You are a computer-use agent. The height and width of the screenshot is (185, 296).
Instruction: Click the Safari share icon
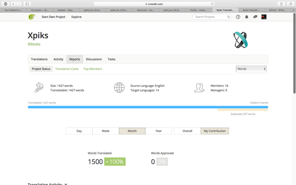coord(281,4)
